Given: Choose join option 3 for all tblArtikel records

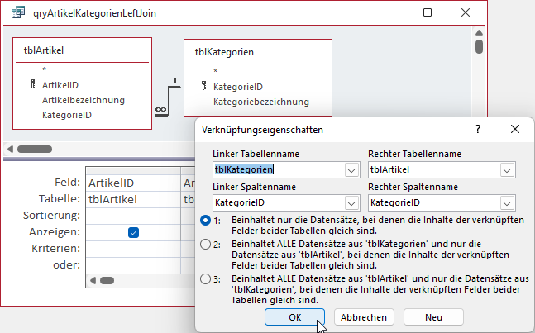Looking at the screenshot, I should (x=205, y=279).
